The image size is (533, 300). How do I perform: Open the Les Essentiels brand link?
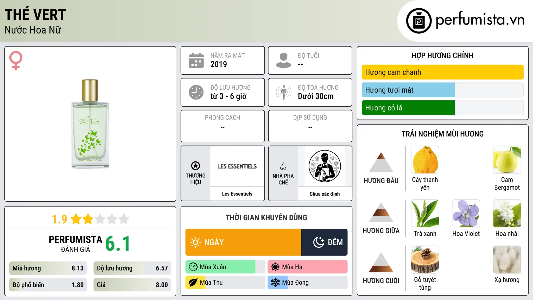point(237,194)
